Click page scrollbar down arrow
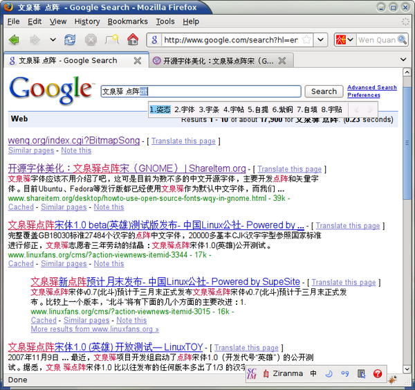Image resolution: width=415 pixels, height=390 pixels. click(407, 369)
